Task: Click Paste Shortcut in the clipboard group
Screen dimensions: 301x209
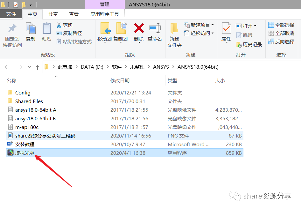Action: (x=74, y=42)
